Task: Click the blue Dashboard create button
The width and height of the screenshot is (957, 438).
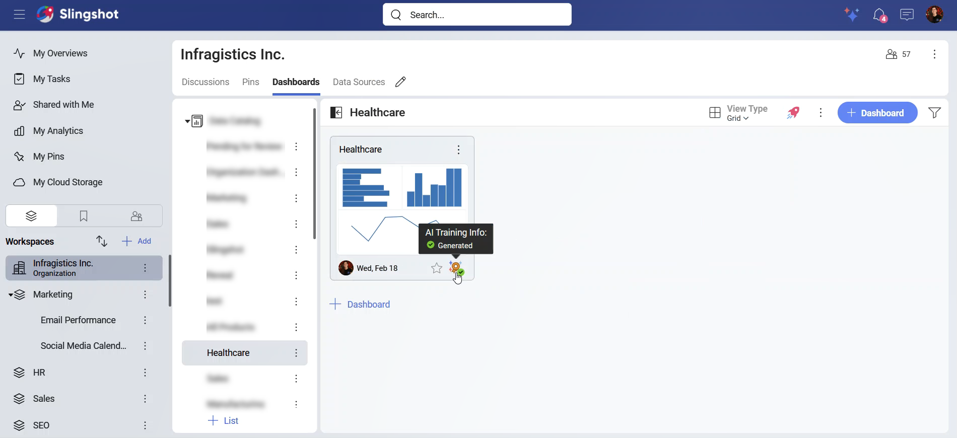Action: [877, 113]
